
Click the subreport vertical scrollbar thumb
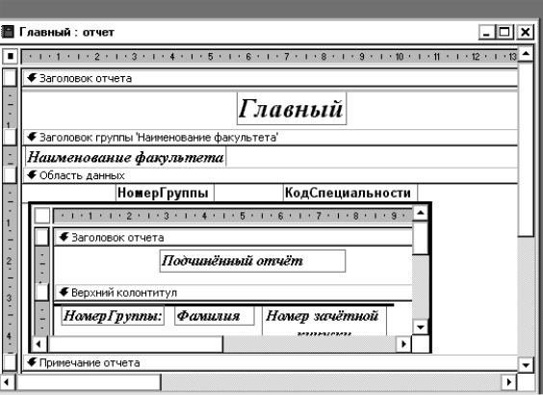420,238
